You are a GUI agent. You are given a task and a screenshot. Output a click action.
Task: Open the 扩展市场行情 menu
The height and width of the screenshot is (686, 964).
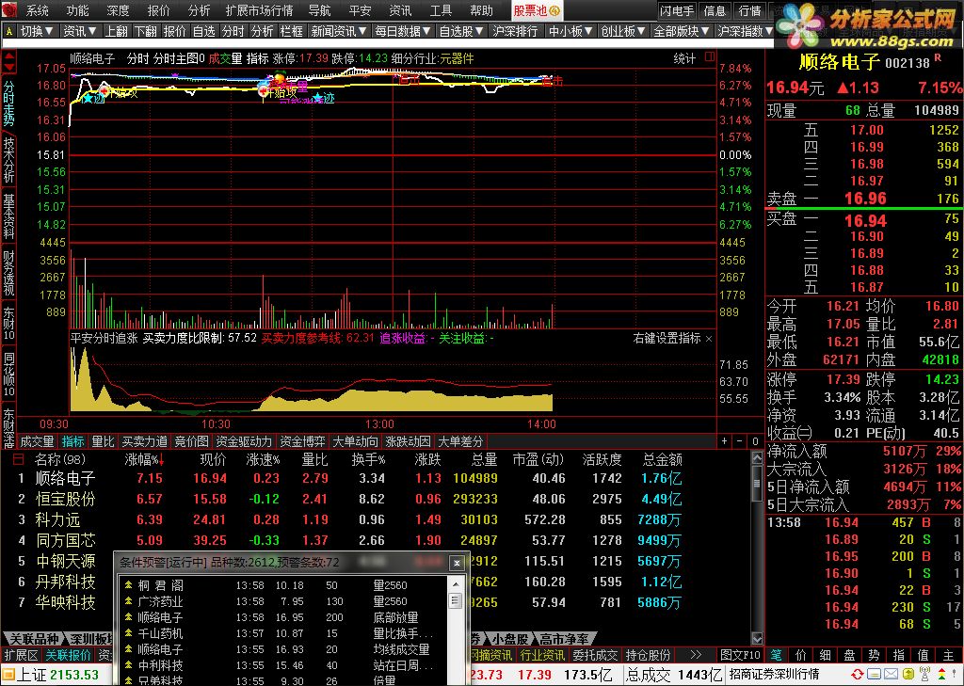260,10
